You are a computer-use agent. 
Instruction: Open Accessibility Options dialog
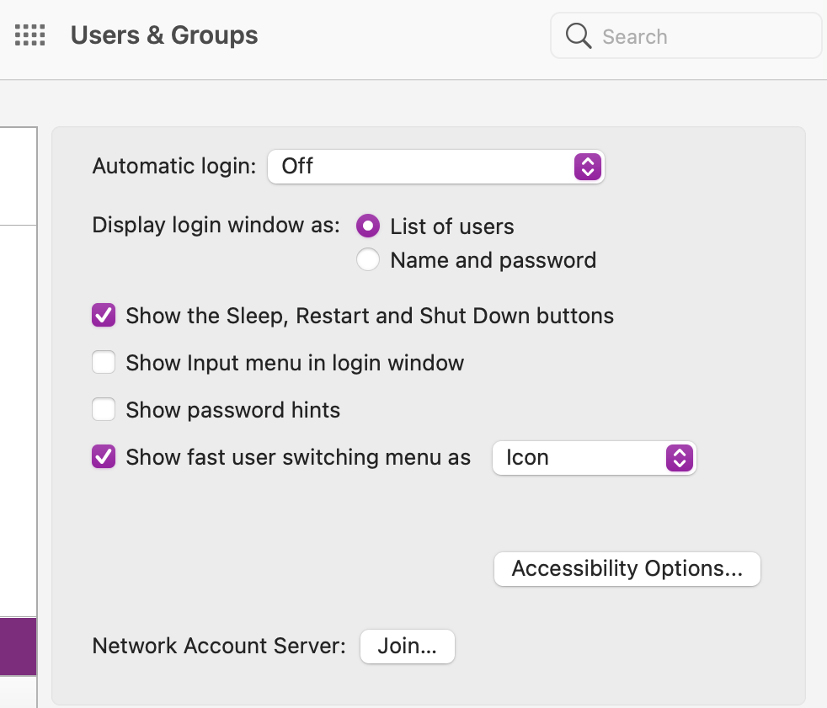tap(627, 569)
